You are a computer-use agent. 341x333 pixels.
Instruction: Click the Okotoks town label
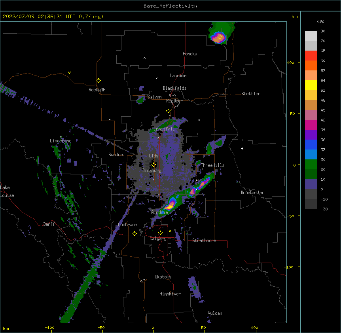click(163, 277)
